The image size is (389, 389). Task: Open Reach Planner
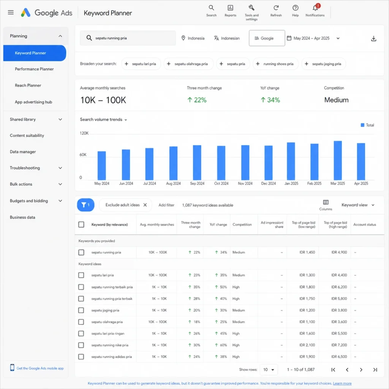tap(28, 85)
